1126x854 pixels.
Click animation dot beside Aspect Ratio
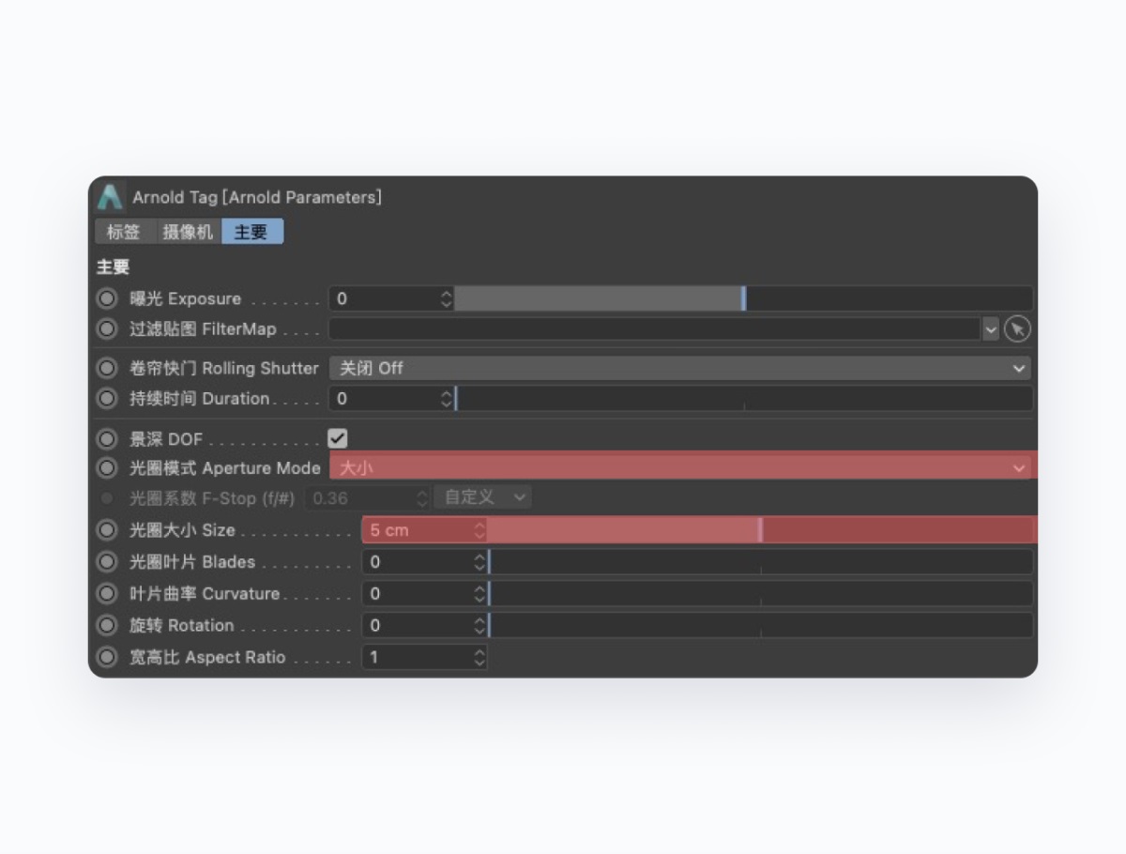tap(108, 657)
